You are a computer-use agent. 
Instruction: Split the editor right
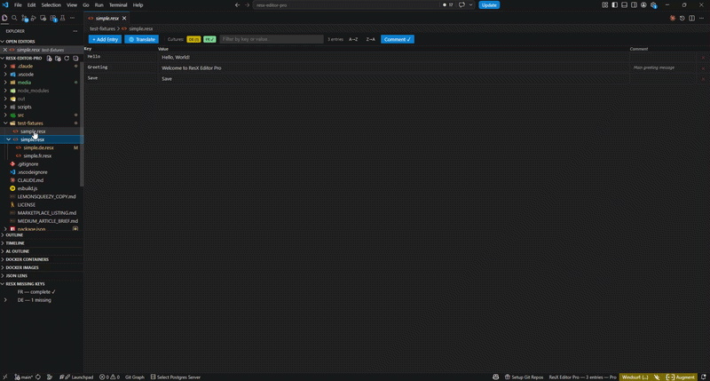(x=692, y=18)
